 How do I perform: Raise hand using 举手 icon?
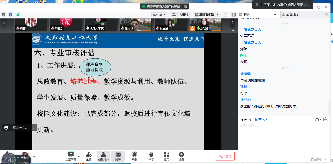pos(151,156)
